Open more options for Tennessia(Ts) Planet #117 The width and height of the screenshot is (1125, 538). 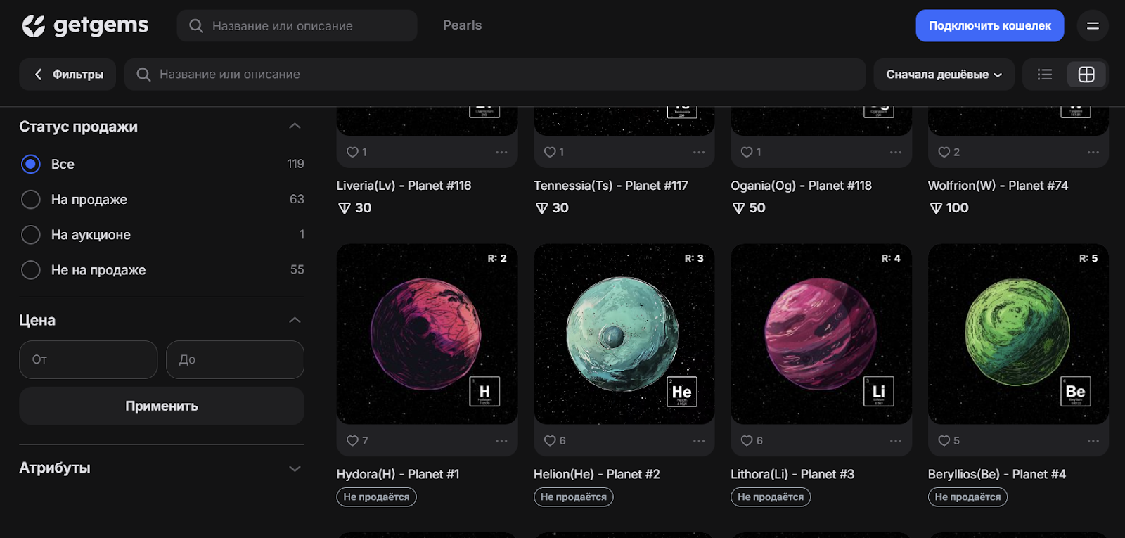[699, 152]
